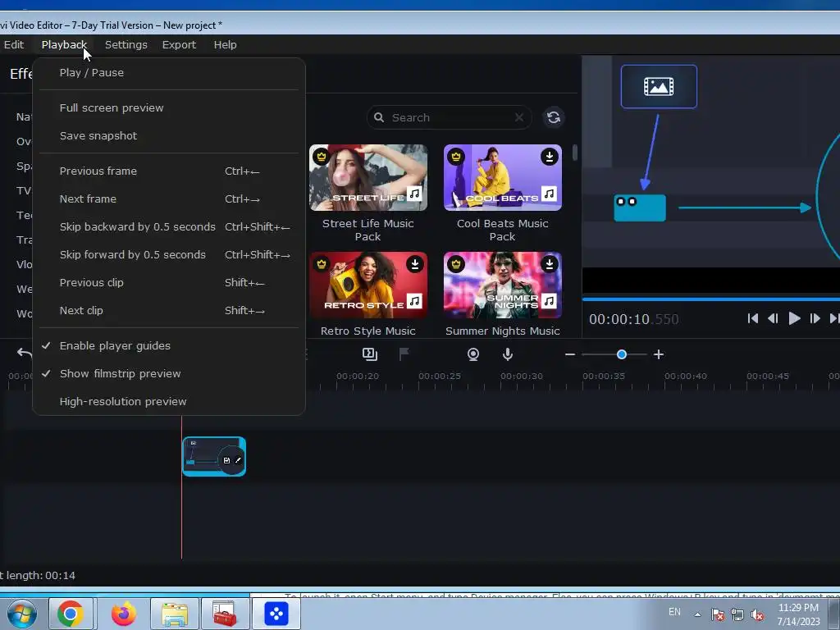Viewport: 840px width, 630px height.
Task: Open Street Life Music Pack thumbnail
Action: coord(368,177)
